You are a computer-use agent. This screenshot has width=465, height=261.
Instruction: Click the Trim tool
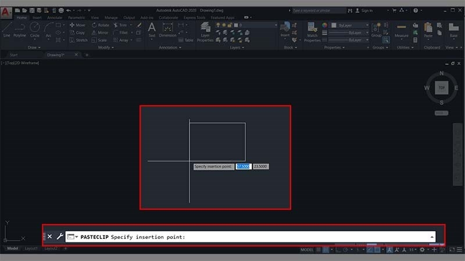coord(120,25)
